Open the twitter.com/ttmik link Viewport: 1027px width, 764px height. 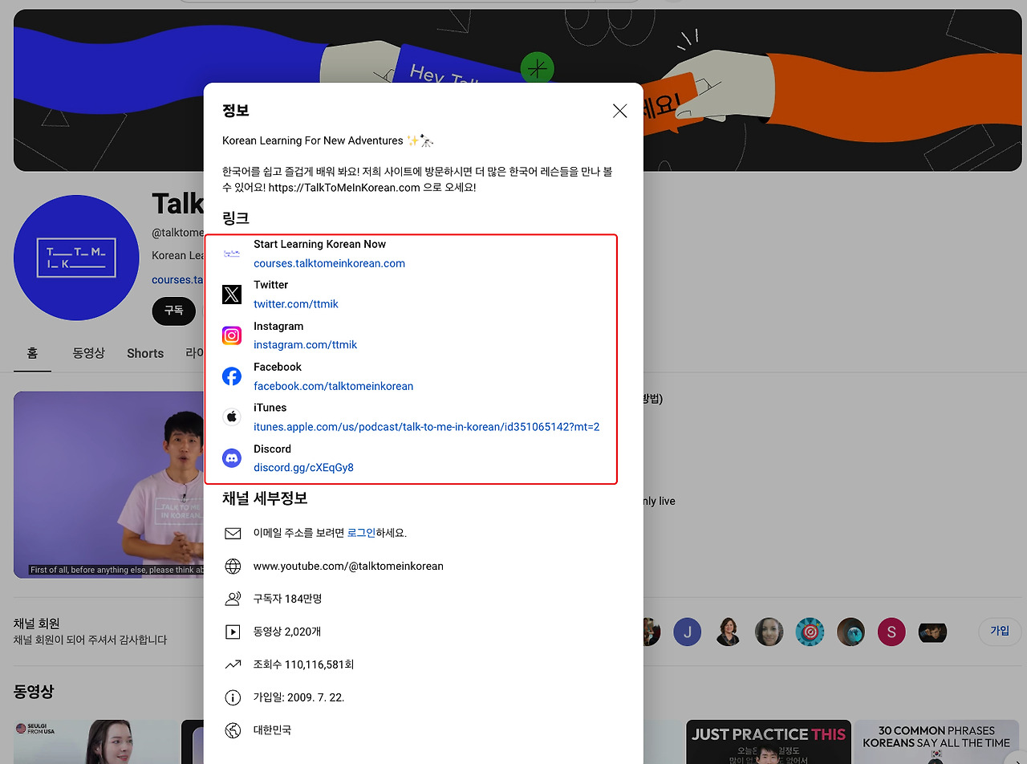296,303
